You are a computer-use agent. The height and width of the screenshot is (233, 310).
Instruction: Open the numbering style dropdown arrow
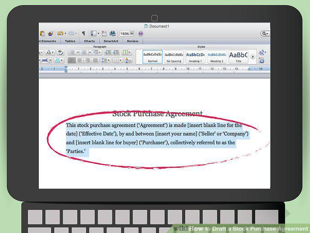coord(90,52)
